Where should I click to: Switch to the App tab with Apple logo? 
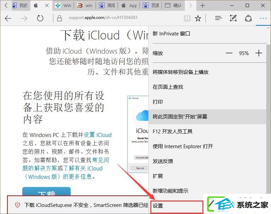point(129,5)
